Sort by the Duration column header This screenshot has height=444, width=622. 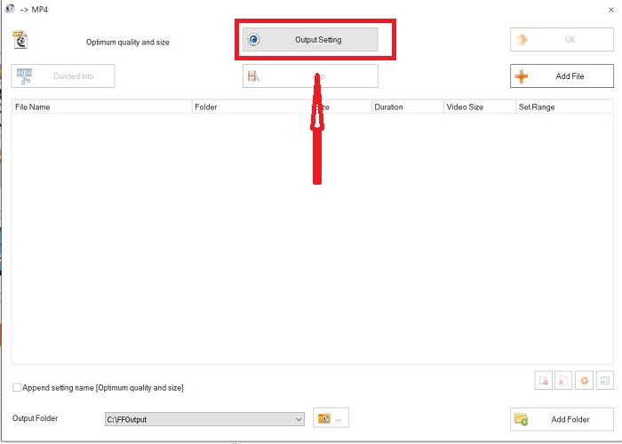click(407, 107)
